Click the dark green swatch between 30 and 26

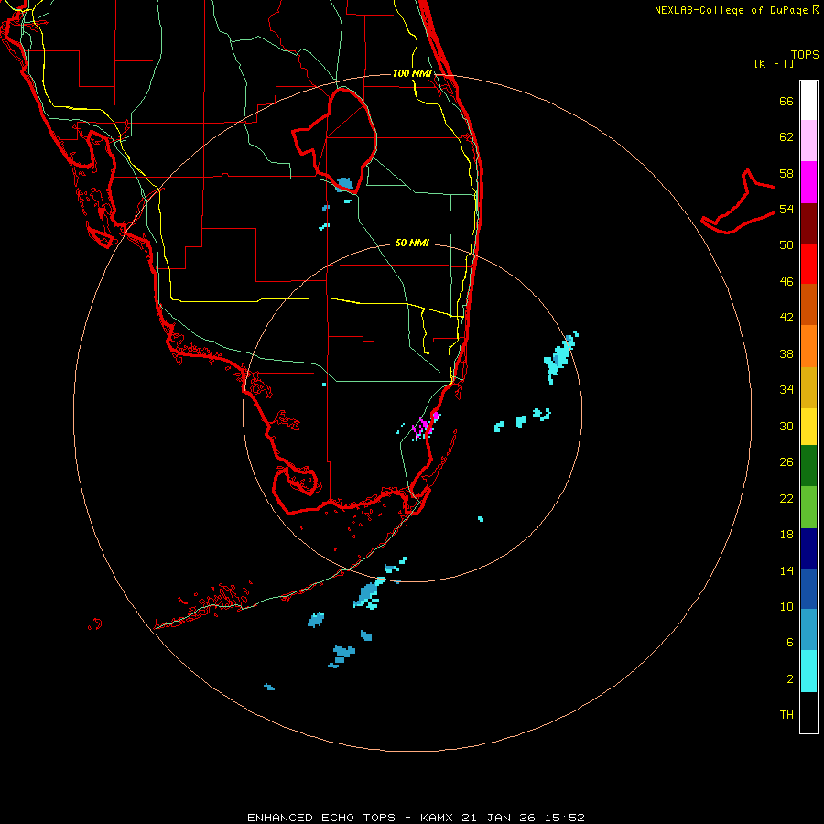point(808,466)
